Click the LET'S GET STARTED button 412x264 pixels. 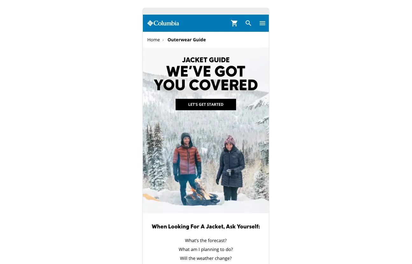[206, 105]
